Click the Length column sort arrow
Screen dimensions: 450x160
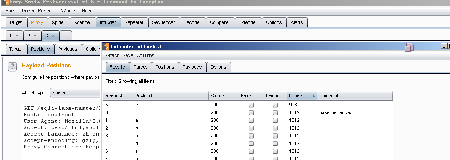313,96
